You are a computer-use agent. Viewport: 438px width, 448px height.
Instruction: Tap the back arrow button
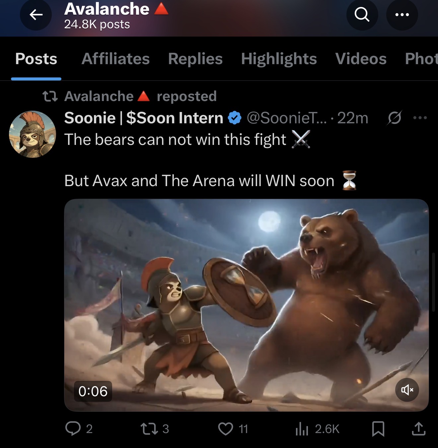coord(36,15)
